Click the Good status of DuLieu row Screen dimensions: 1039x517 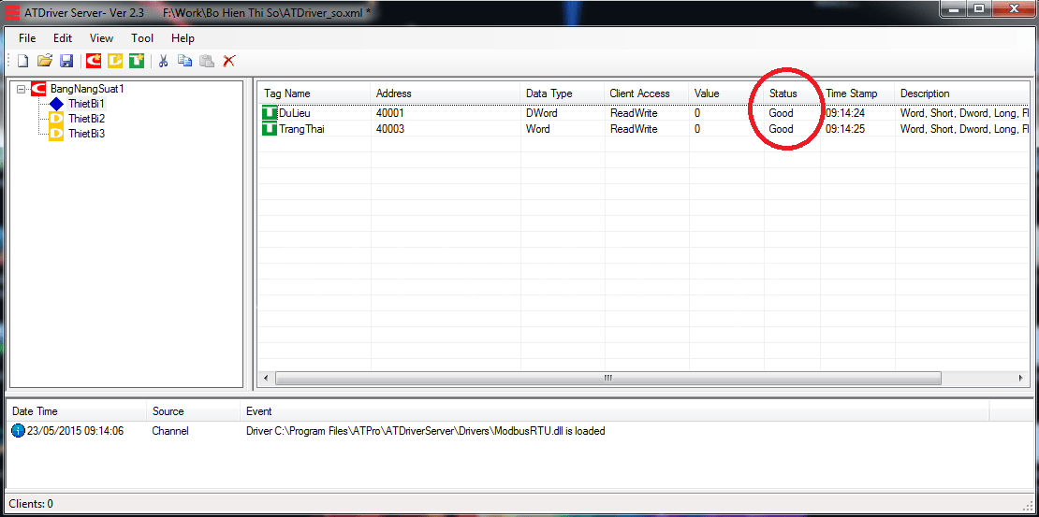[782, 113]
